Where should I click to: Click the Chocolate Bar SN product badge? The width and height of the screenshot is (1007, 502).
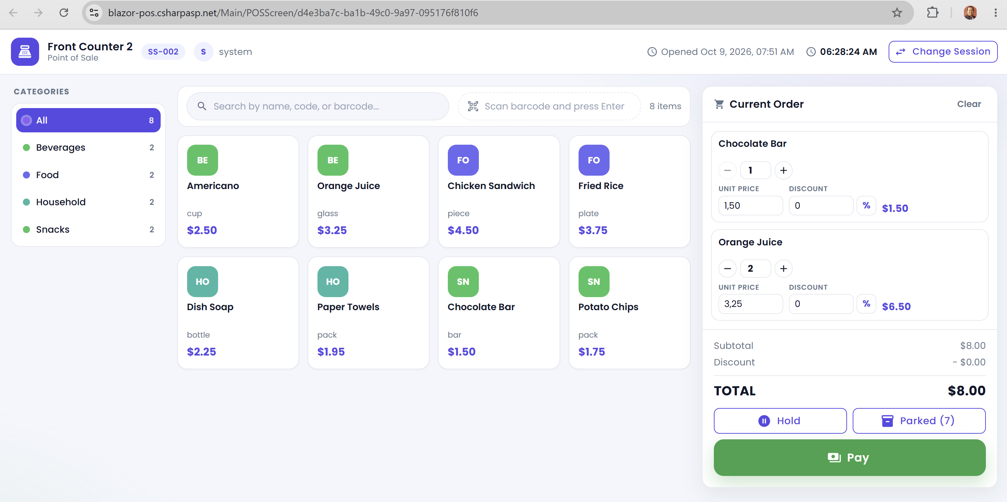pyautogui.click(x=463, y=282)
